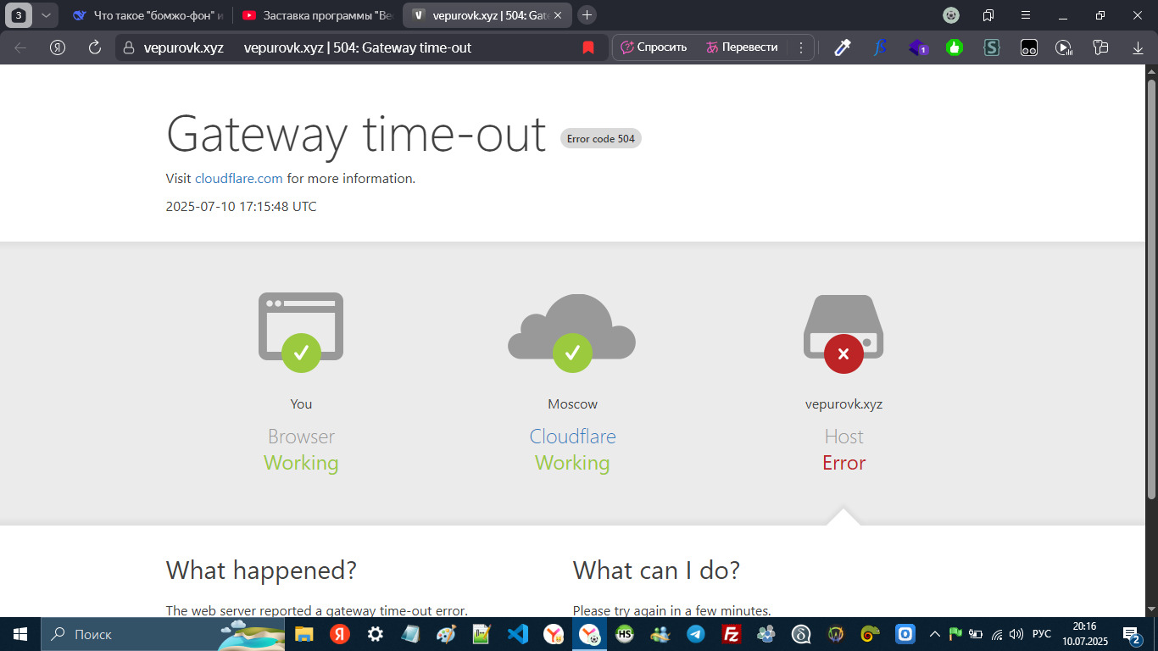1158x651 pixels.
Task: Click the padlock site security icon
Action: coord(128,47)
